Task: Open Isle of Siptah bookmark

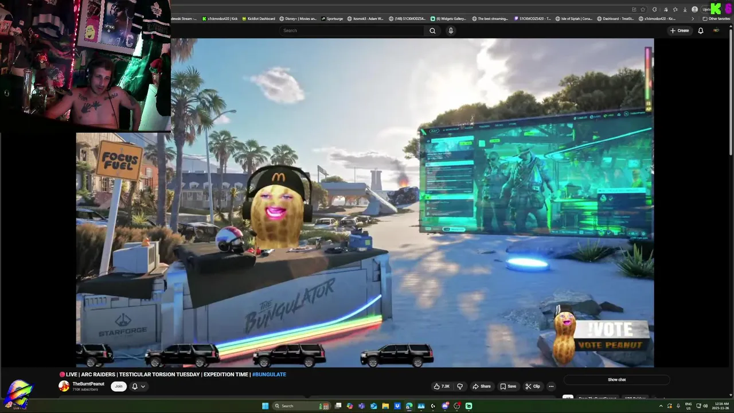Action: click(575, 18)
